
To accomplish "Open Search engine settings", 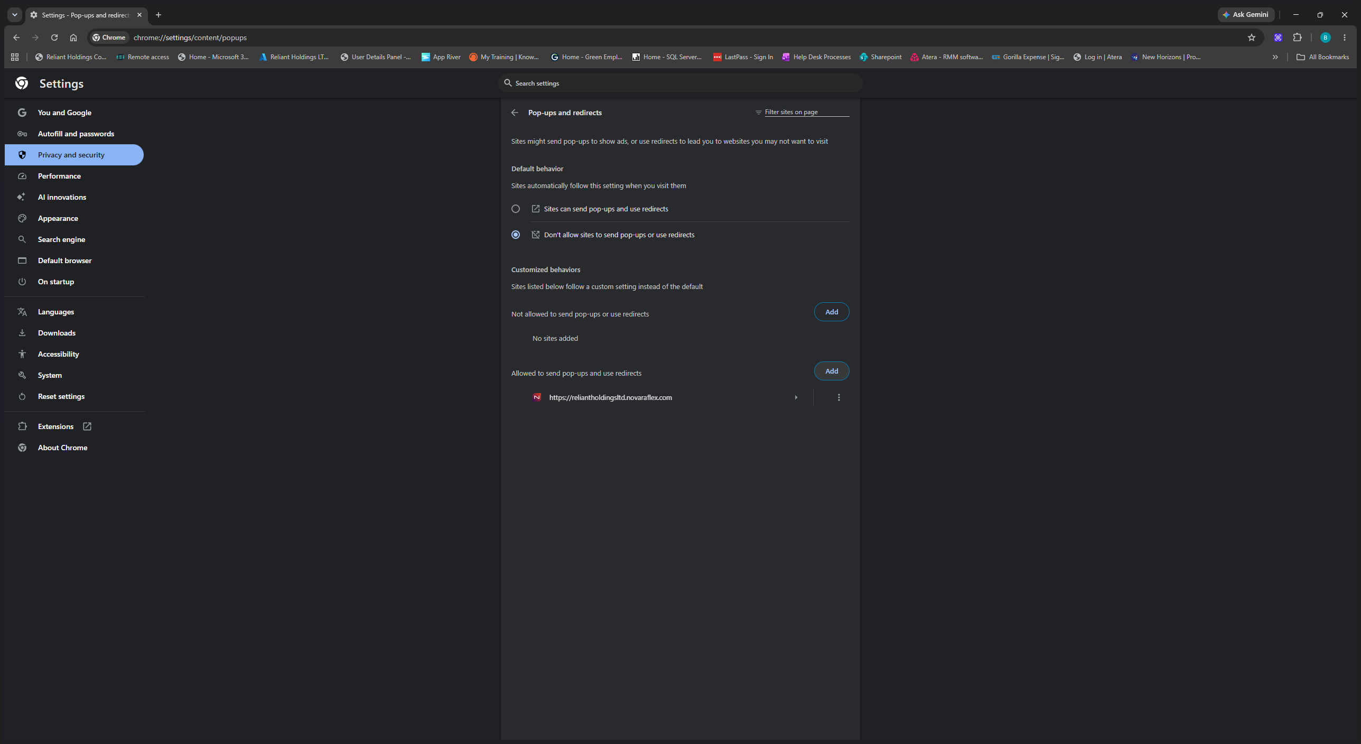I will tap(74, 239).
